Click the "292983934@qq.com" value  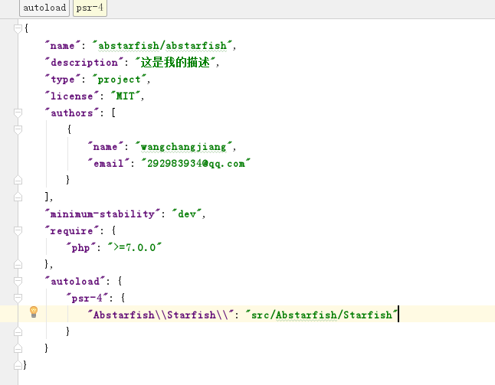[x=195, y=164]
